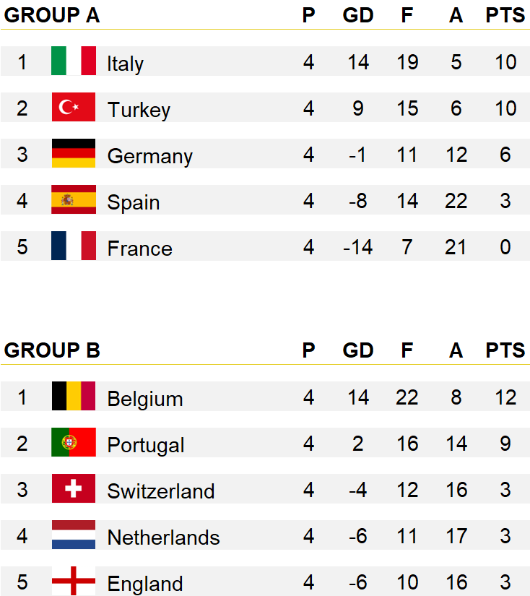
Task: Select the Netherlands team name
Action: coord(164,537)
